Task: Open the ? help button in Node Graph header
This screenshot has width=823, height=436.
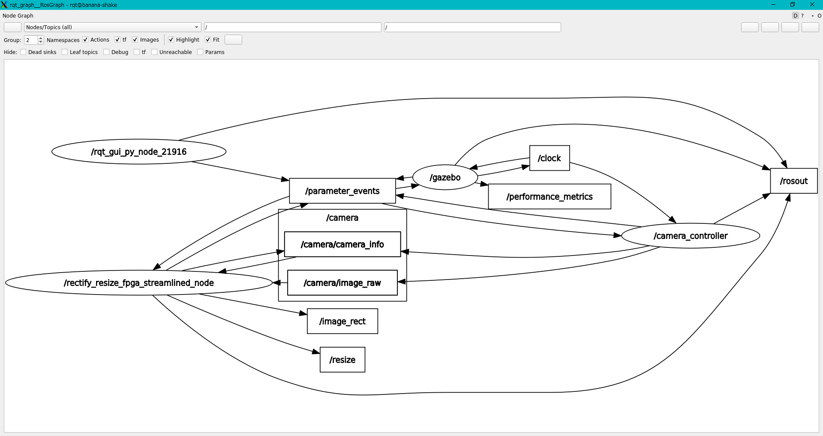Action: [802, 15]
